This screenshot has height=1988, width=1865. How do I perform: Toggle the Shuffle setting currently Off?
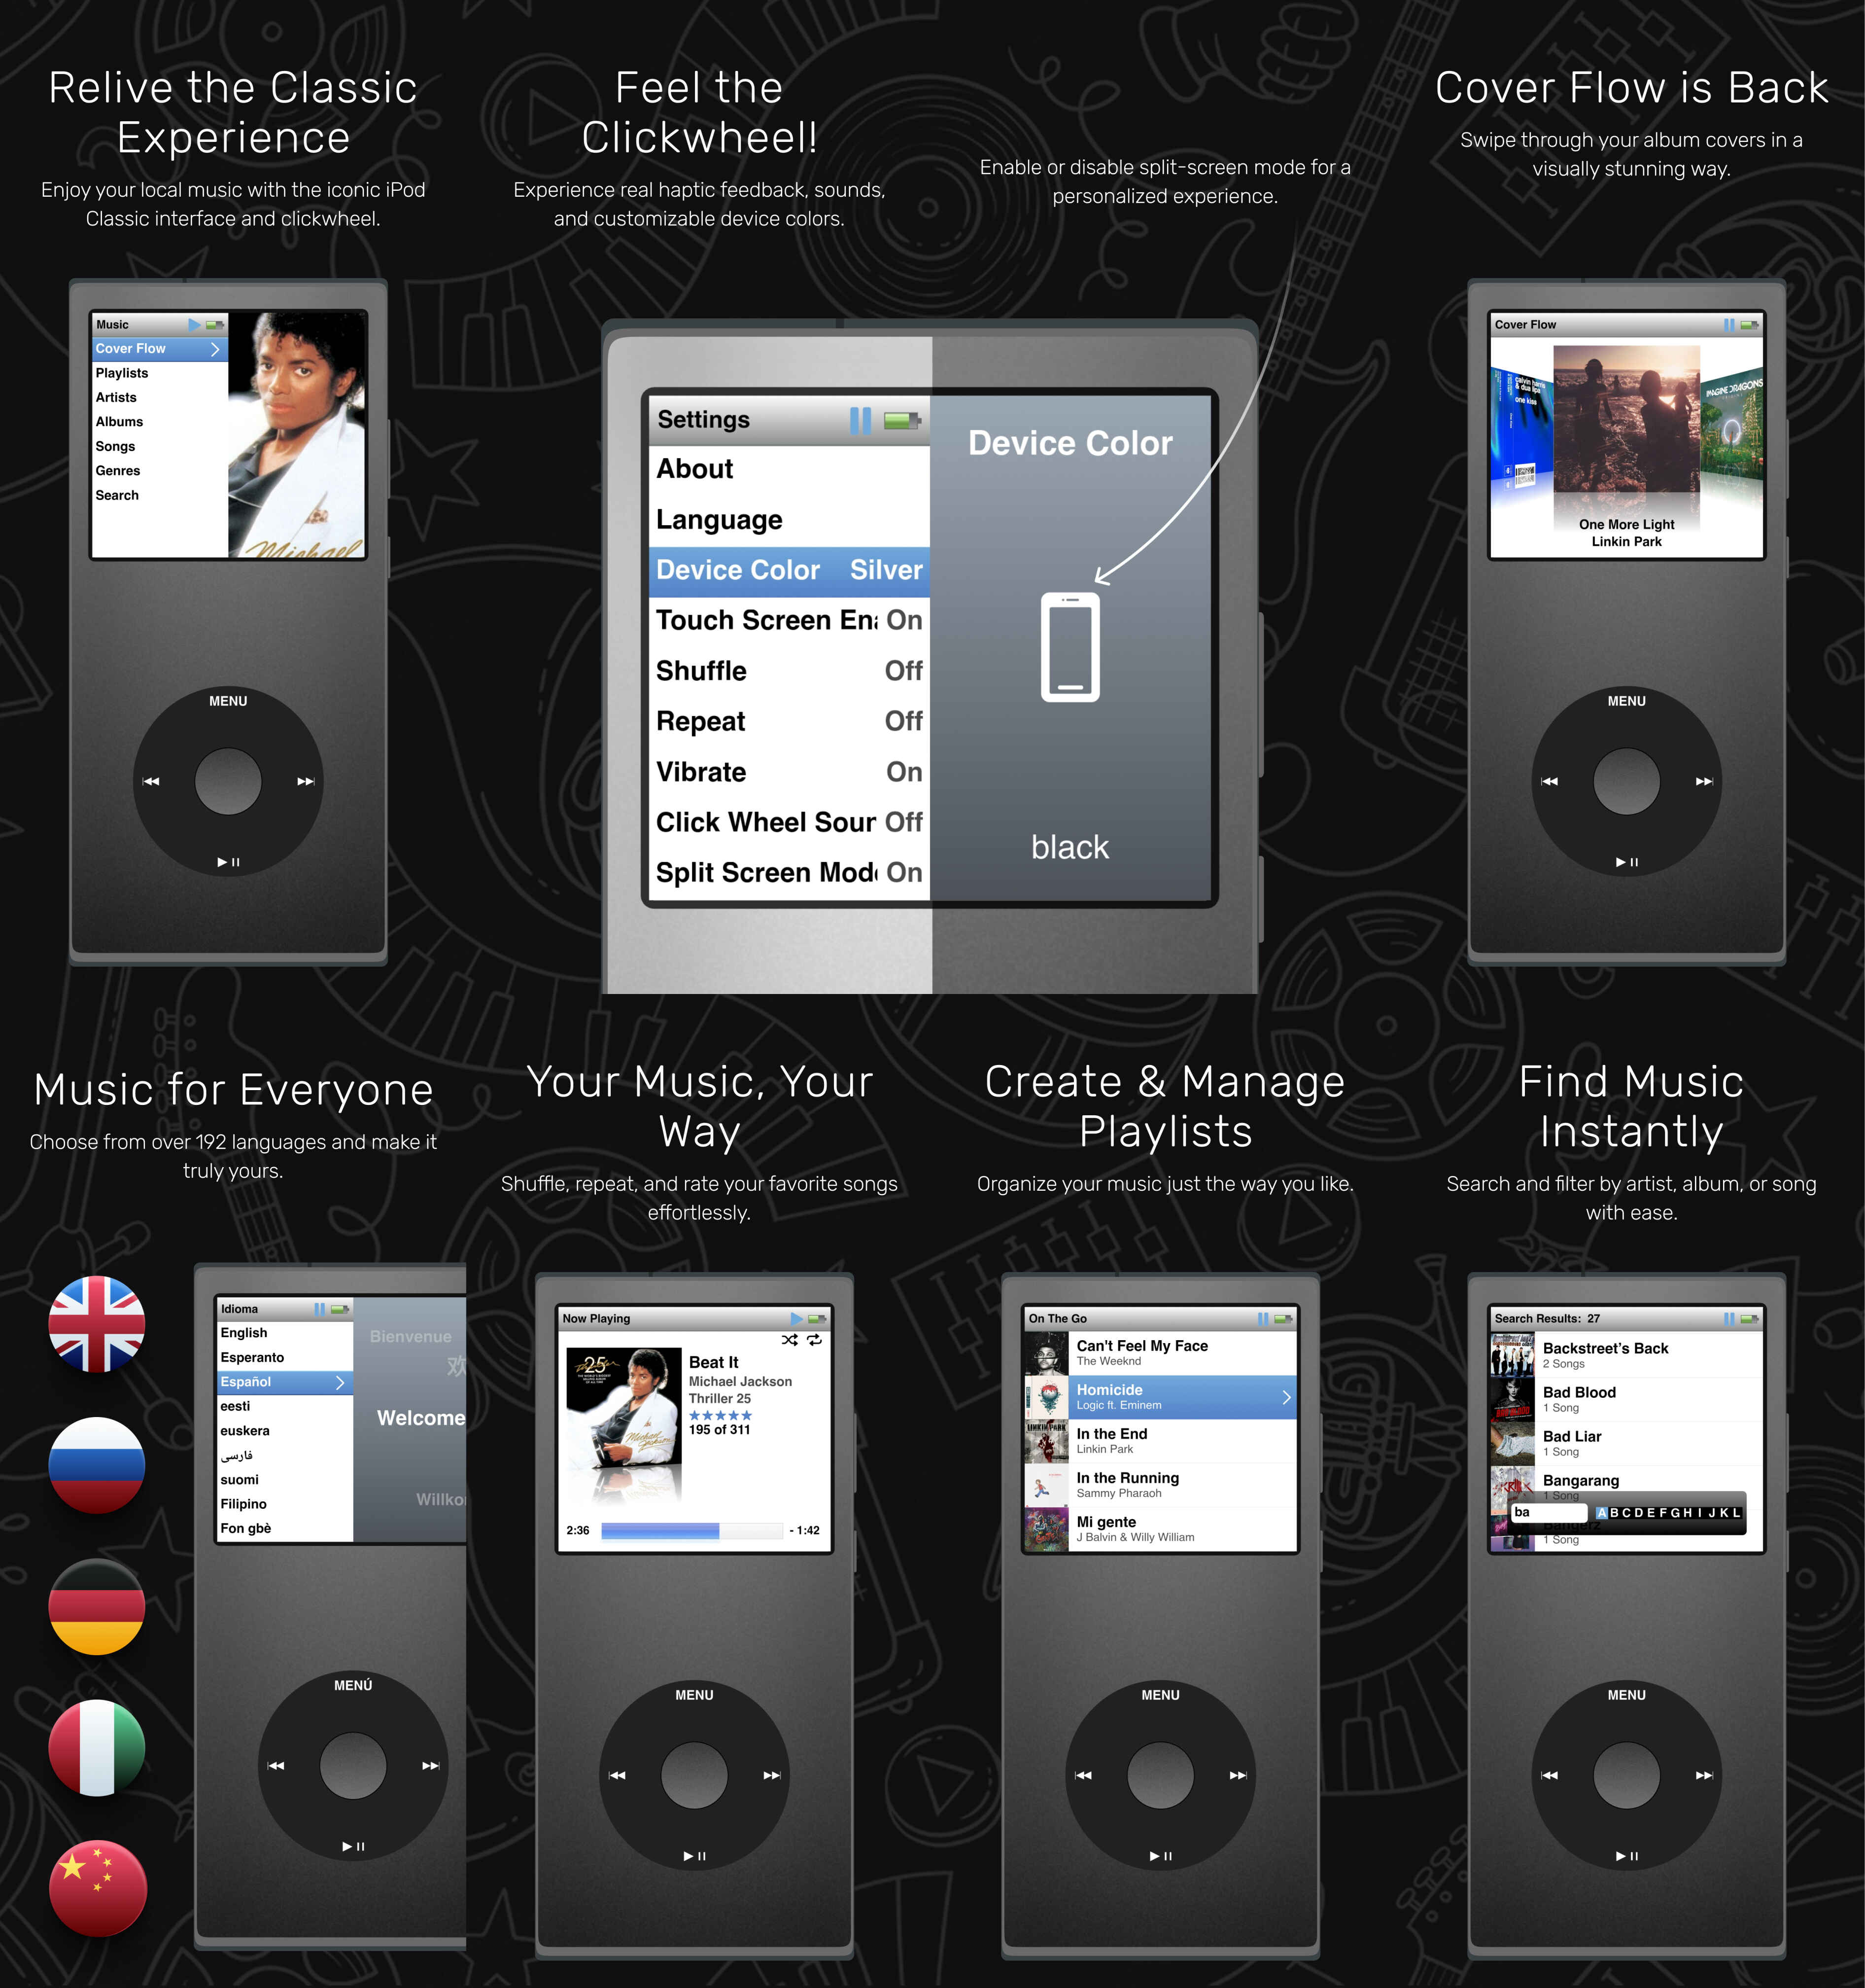pyautogui.click(x=790, y=671)
